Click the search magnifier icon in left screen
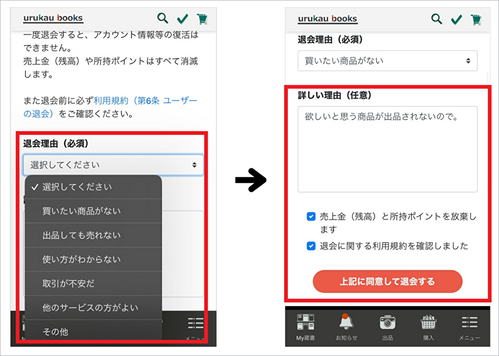This screenshot has height=356, width=499. (x=163, y=19)
